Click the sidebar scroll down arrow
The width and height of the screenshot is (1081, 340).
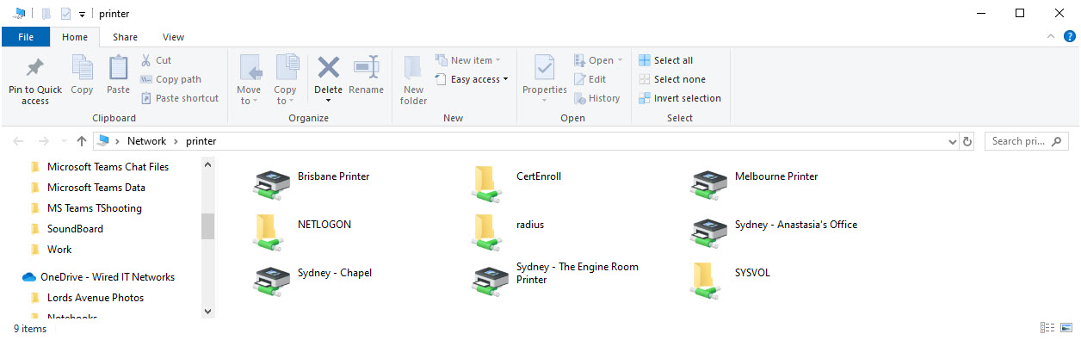(x=207, y=311)
